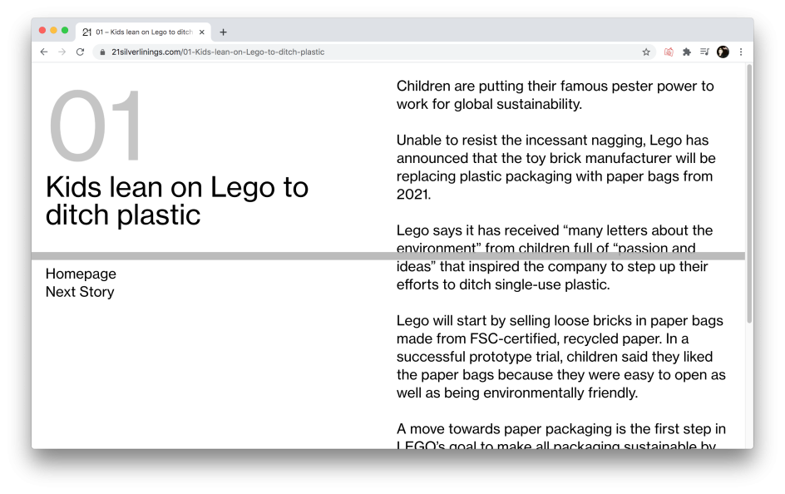Bookmark this page with the star icon
This screenshot has height=494, width=785.
[x=646, y=52]
